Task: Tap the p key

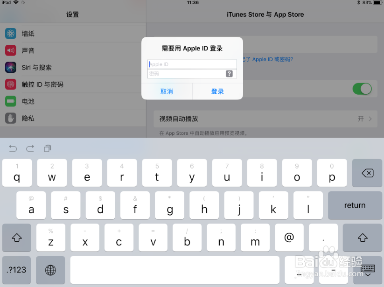Action: click(332, 173)
